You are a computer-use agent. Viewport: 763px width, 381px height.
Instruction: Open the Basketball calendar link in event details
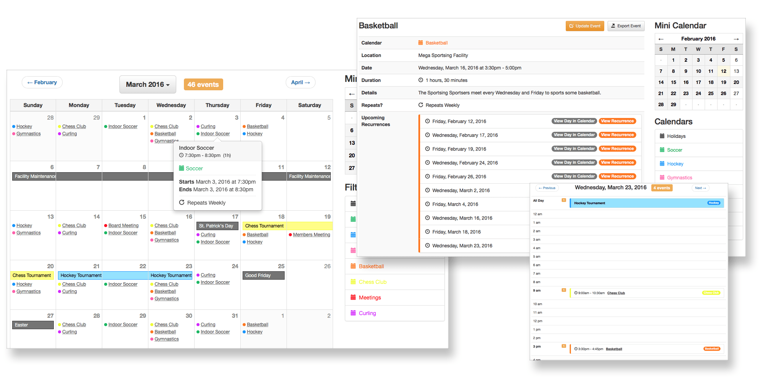436,43
